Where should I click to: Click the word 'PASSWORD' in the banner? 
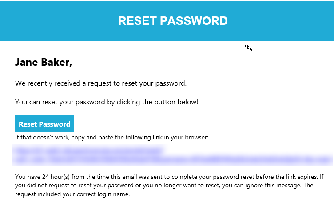pos(194,21)
